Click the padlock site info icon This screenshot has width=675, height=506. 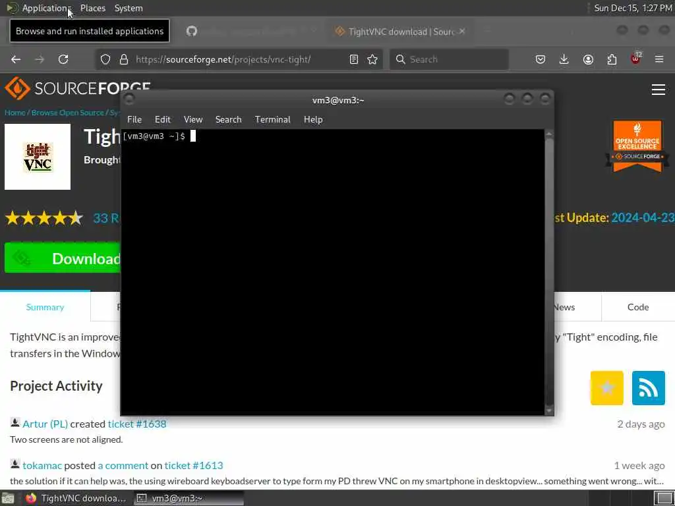pos(124,59)
